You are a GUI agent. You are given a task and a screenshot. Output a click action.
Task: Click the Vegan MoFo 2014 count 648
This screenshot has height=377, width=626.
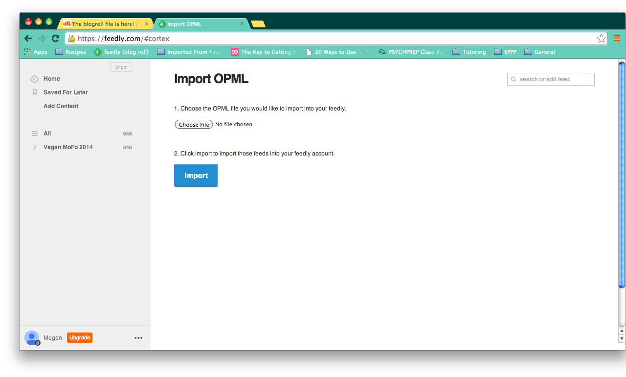click(x=128, y=148)
